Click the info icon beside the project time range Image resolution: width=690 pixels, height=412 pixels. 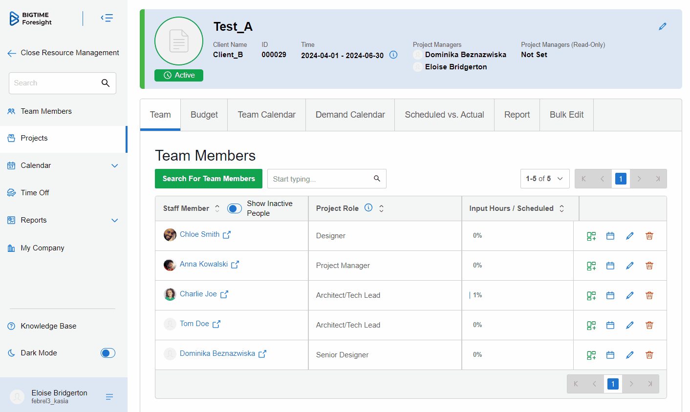click(x=393, y=55)
